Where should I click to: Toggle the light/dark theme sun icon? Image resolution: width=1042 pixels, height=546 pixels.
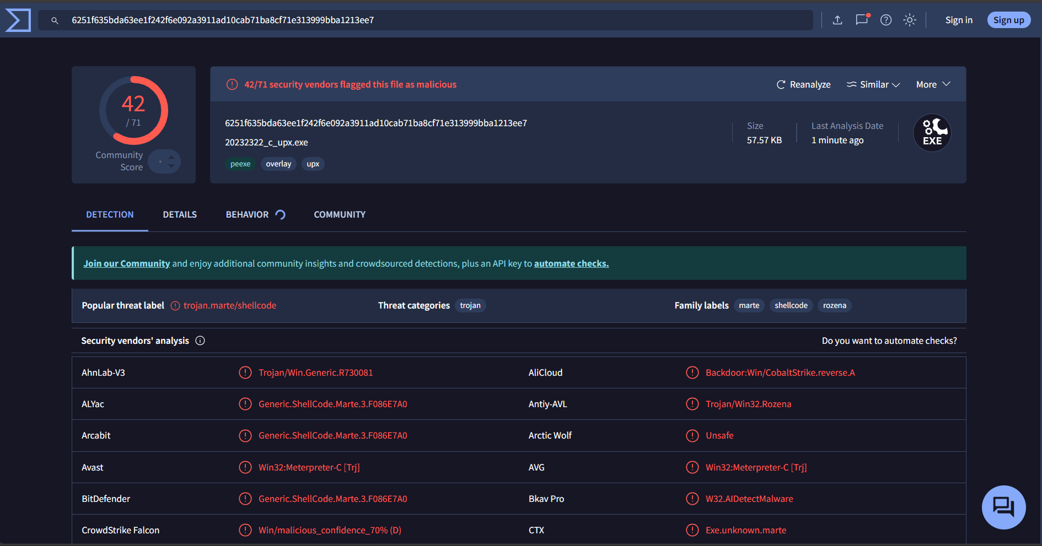pyautogui.click(x=910, y=20)
